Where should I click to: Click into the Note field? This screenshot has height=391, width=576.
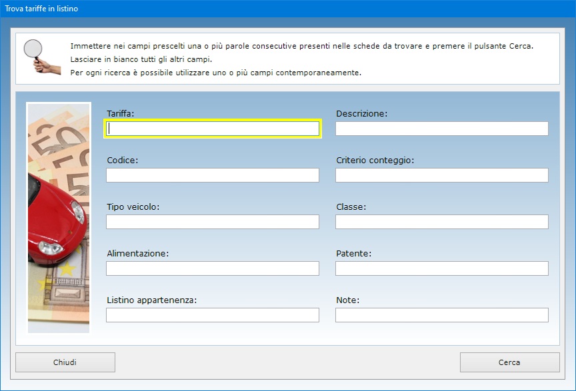441,315
